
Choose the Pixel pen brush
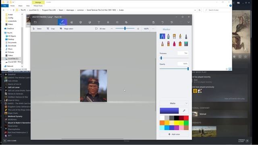click(x=186, y=36)
